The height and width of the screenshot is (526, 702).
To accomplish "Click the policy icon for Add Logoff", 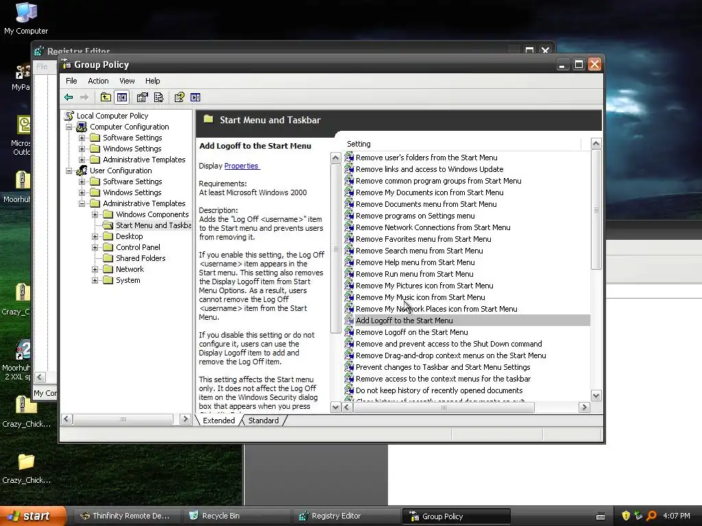I will 349,321.
